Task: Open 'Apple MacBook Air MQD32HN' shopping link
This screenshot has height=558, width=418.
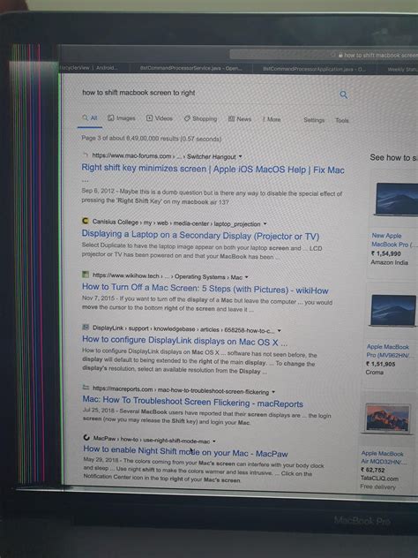Action: pos(384,457)
